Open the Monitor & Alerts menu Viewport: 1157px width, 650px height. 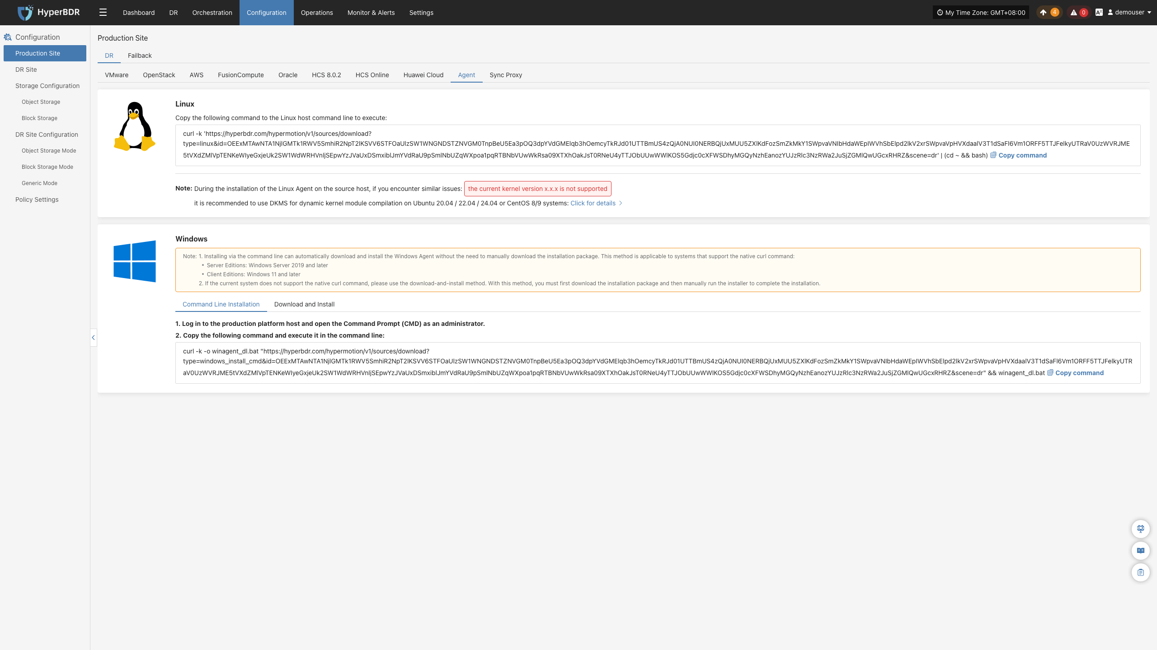point(371,13)
